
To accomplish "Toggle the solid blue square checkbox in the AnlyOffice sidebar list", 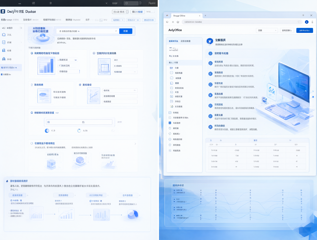I will pyautogui.click(x=170, y=123).
